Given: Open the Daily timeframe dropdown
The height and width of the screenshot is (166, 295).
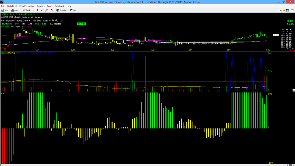Looking at the screenshot, I should coord(47,21).
